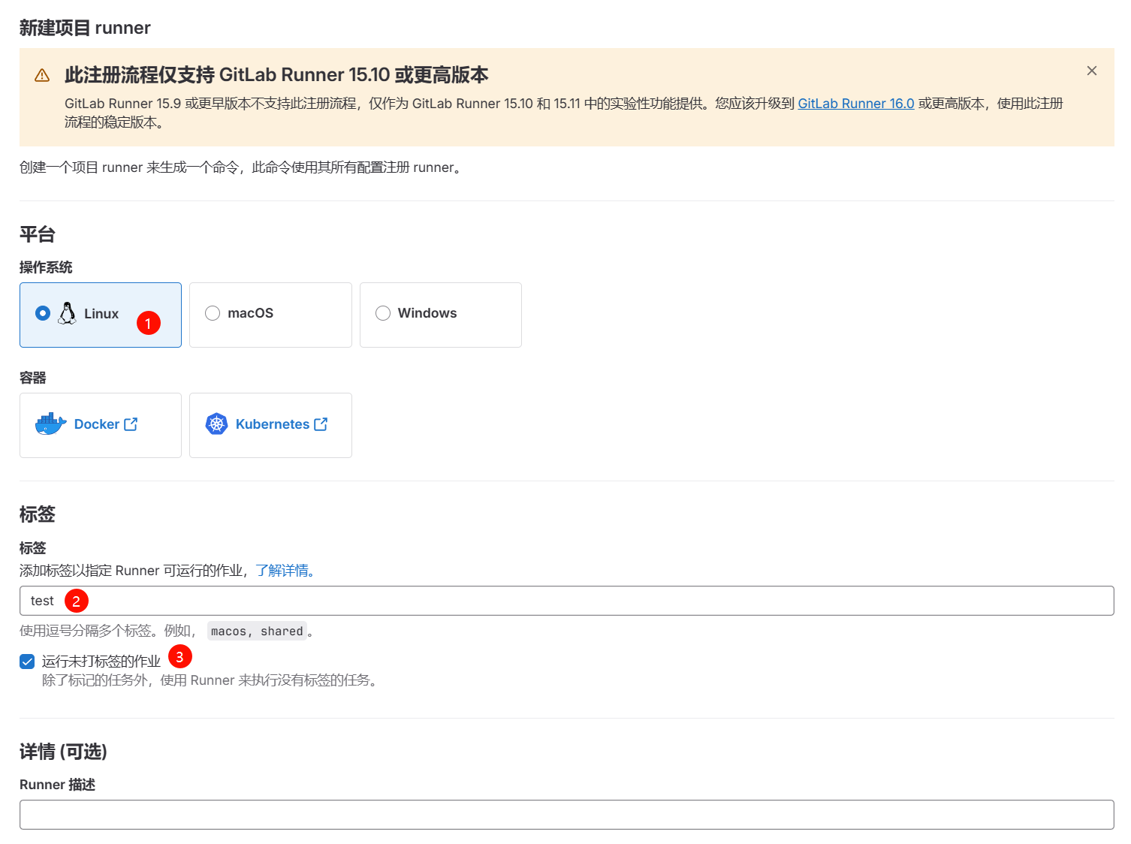Click into the Runner 描述 text field
Screen dimensions: 1131x844
point(566,815)
